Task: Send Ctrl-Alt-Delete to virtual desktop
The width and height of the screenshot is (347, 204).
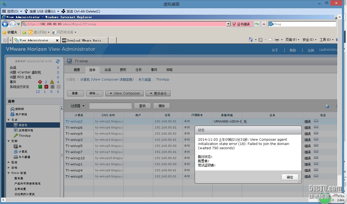Action: (x=81, y=11)
